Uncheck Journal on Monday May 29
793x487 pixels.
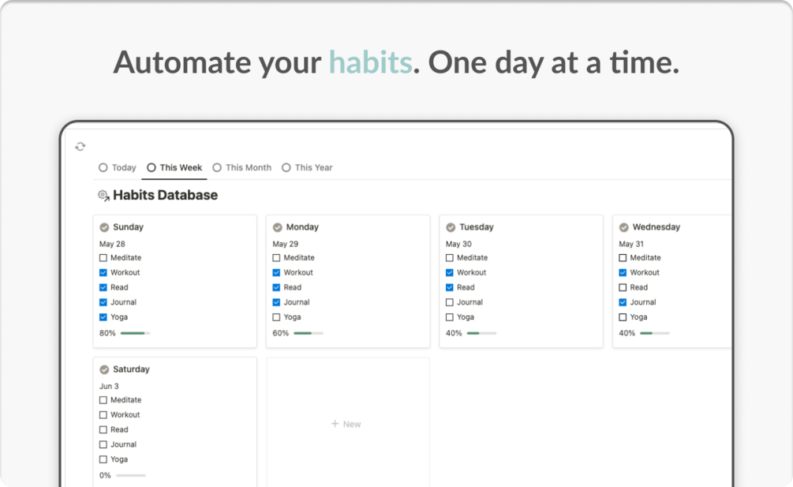[276, 302]
